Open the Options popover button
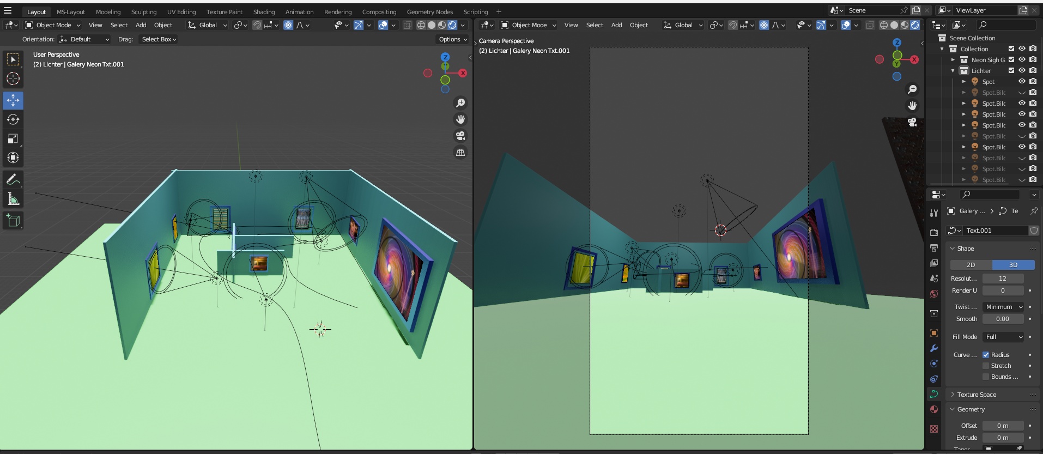The image size is (1043, 454). (452, 39)
